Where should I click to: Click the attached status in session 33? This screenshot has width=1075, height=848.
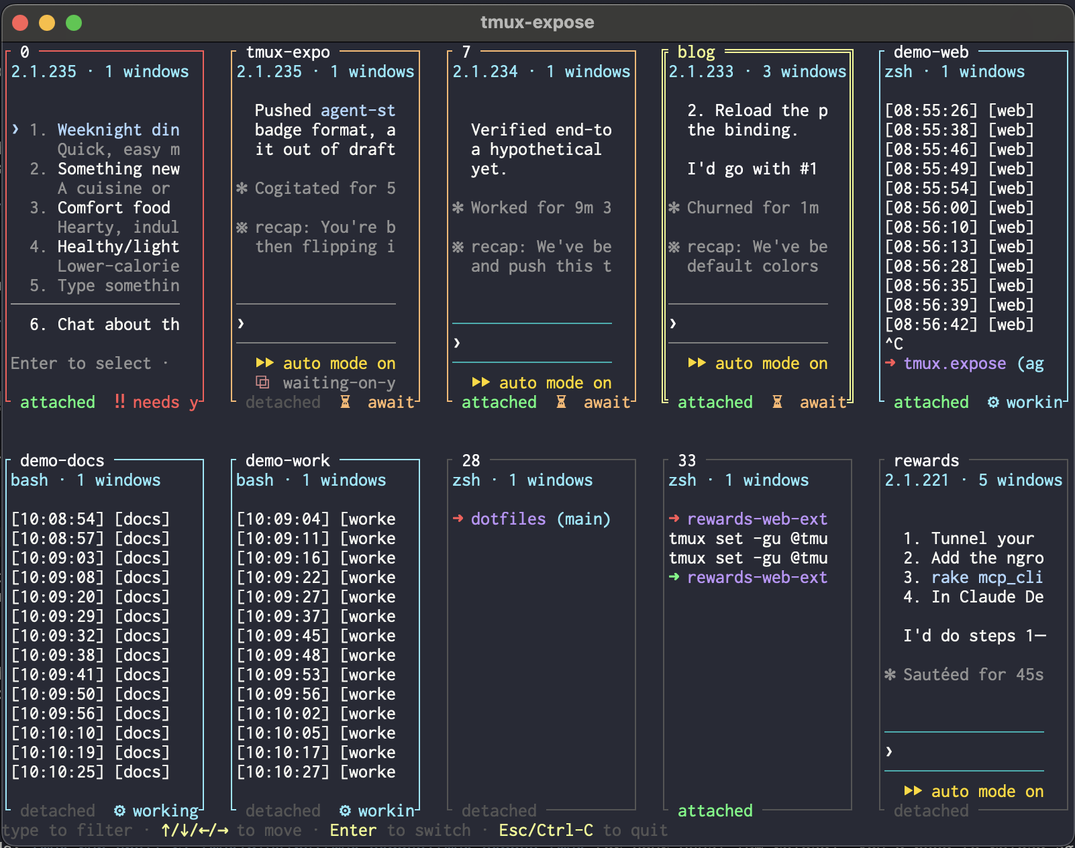[715, 810]
